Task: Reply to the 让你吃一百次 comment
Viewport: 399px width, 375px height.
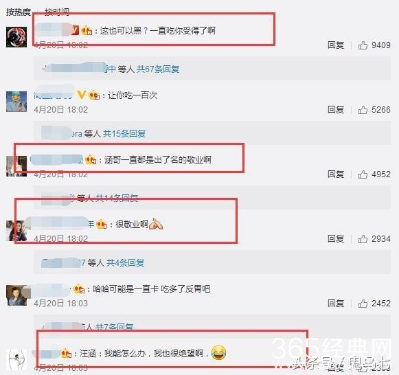Action: [x=336, y=110]
